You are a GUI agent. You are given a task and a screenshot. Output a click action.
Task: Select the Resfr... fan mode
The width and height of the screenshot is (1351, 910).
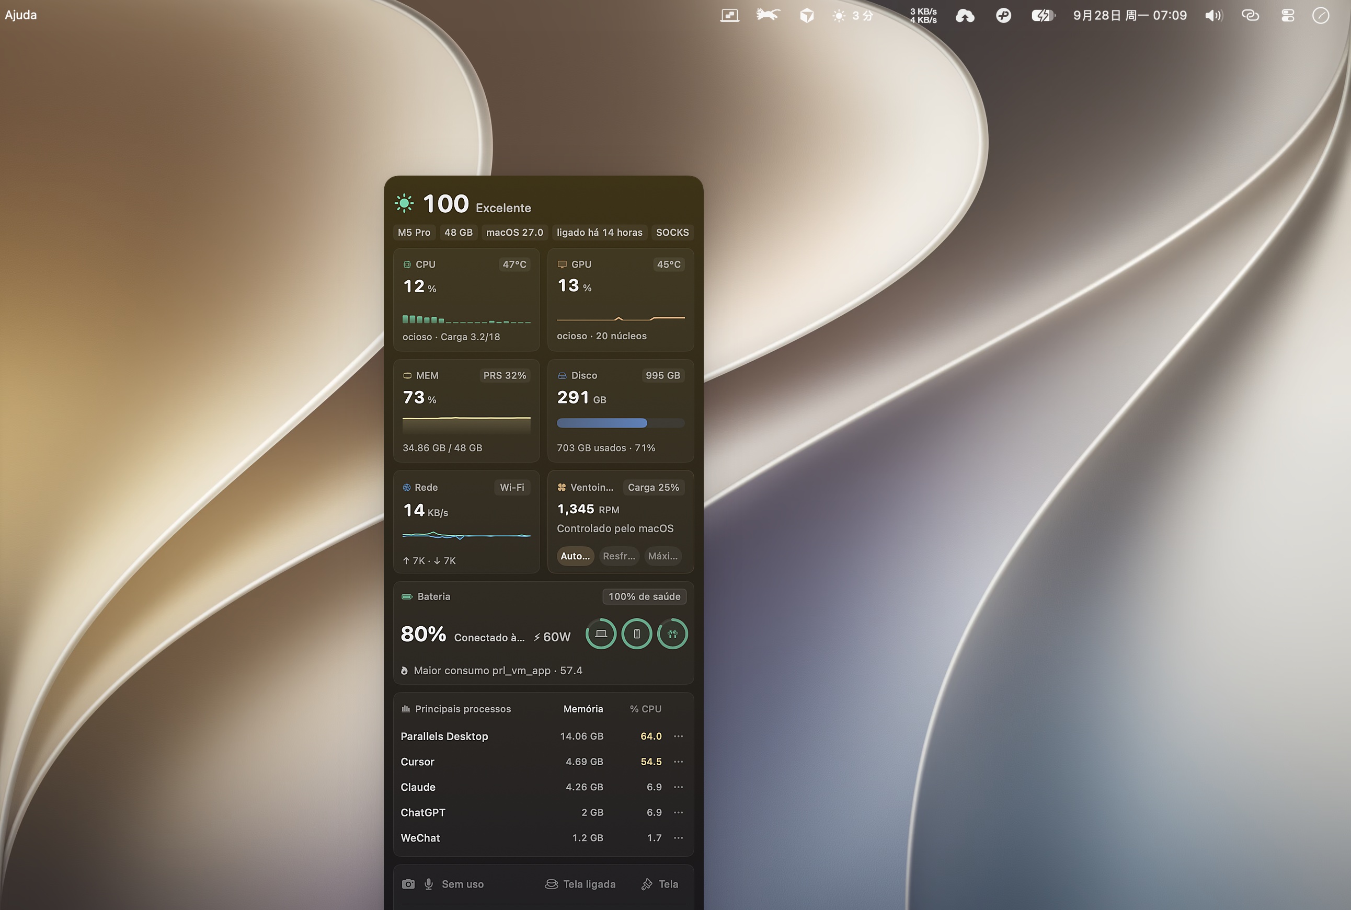point(619,556)
